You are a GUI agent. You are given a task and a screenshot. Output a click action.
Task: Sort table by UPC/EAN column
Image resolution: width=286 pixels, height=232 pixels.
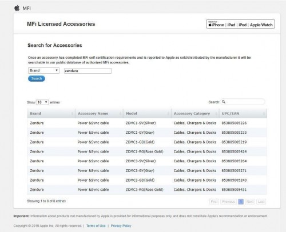pyautogui.click(x=243, y=114)
